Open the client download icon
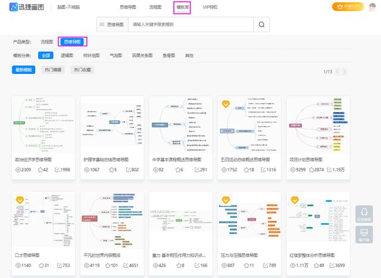Image resolution: width=381 pixels, height=278 pixels. (x=364, y=234)
